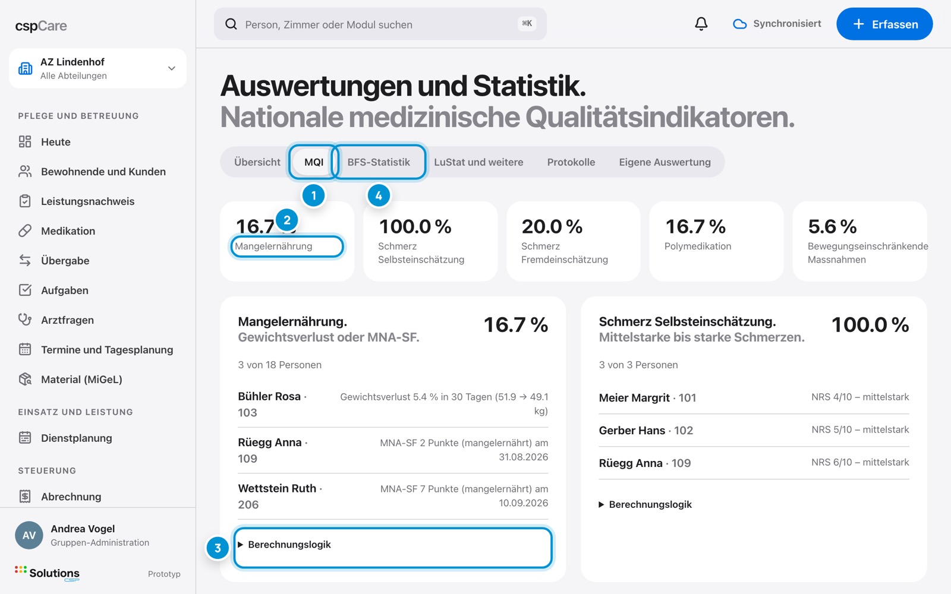This screenshot has width=951, height=594.
Task: Select the Schmerz Selbsteinschätzung 100.0 % card
Action: point(430,241)
